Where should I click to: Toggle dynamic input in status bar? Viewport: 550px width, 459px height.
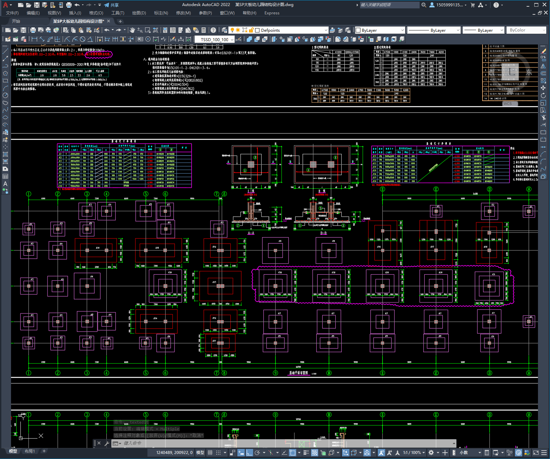[241, 453]
